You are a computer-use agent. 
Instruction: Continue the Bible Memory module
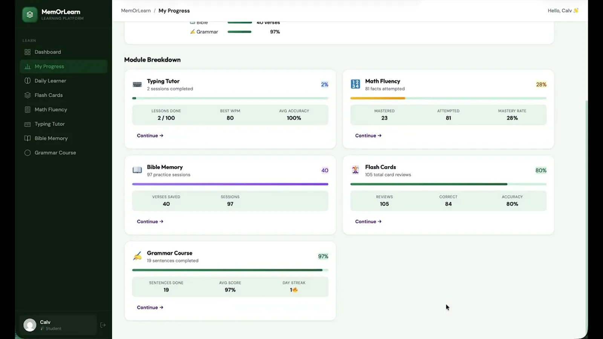pyautogui.click(x=150, y=221)
